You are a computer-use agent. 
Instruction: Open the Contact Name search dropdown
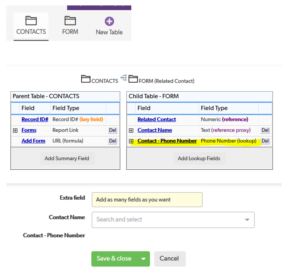point(247,220)
